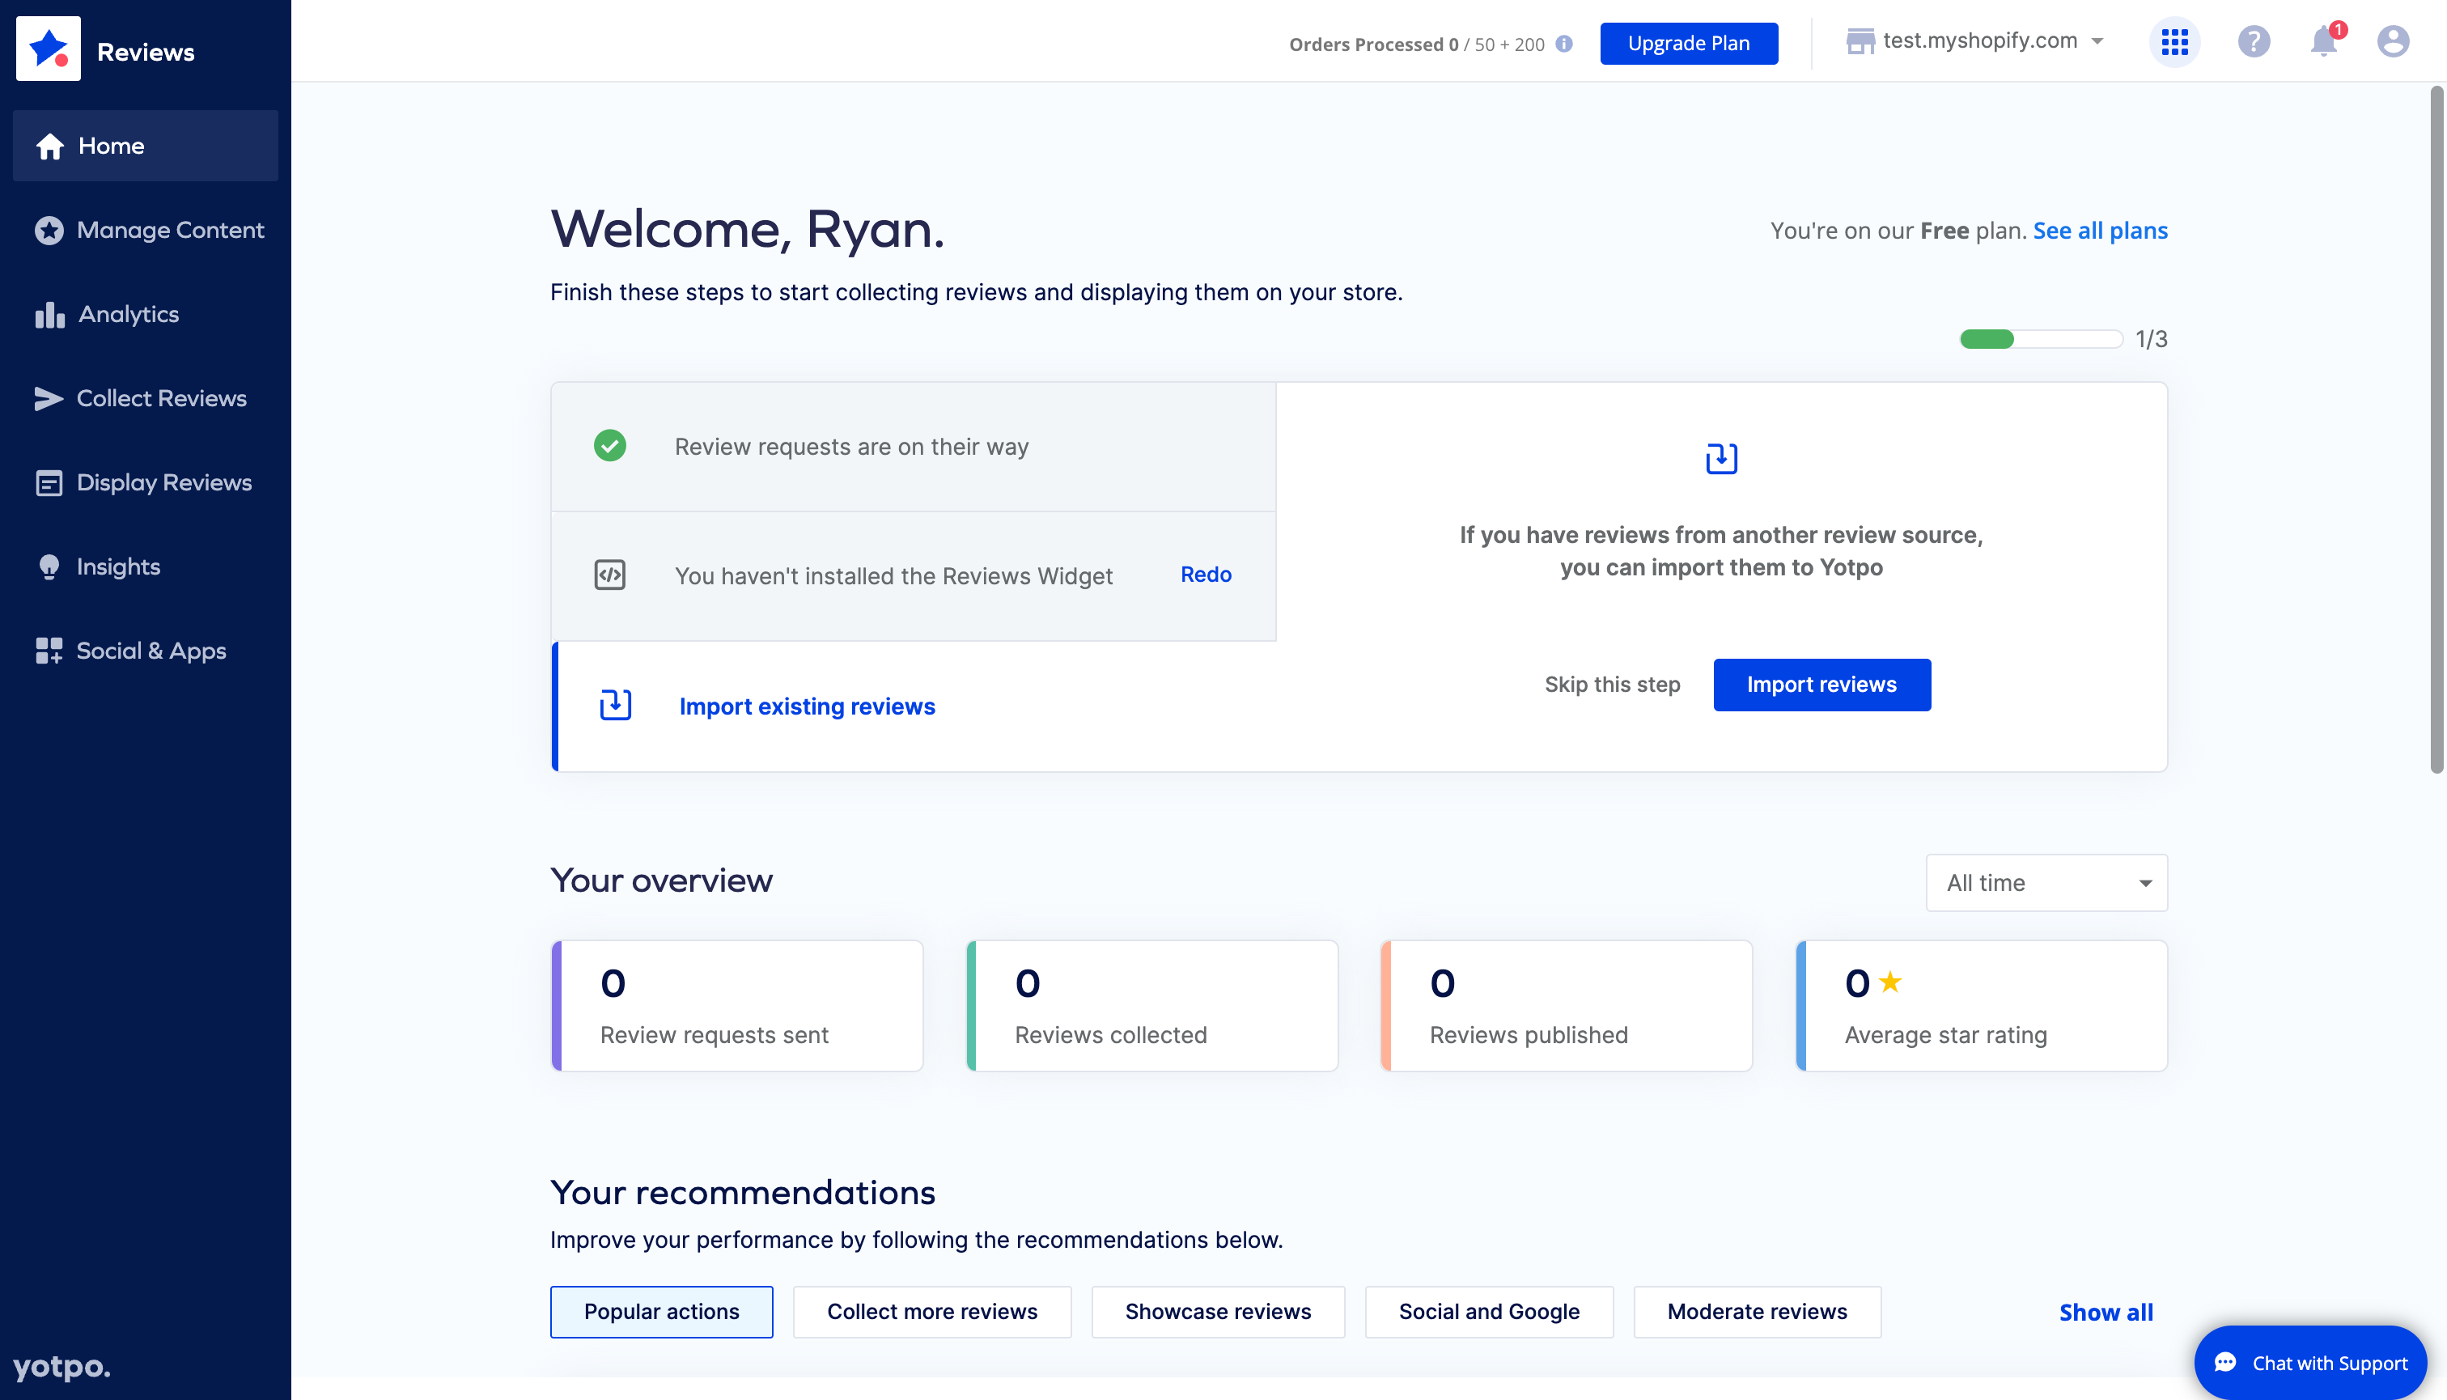Open the notifications bell icon

(x=2325, y=41)
